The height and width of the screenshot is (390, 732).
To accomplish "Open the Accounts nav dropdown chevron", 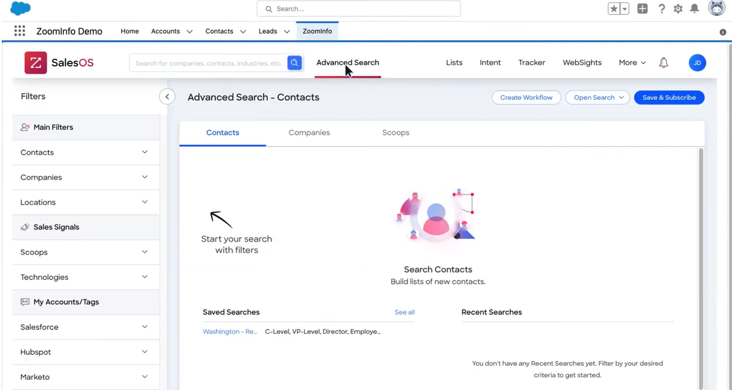I will pos(189,31).
